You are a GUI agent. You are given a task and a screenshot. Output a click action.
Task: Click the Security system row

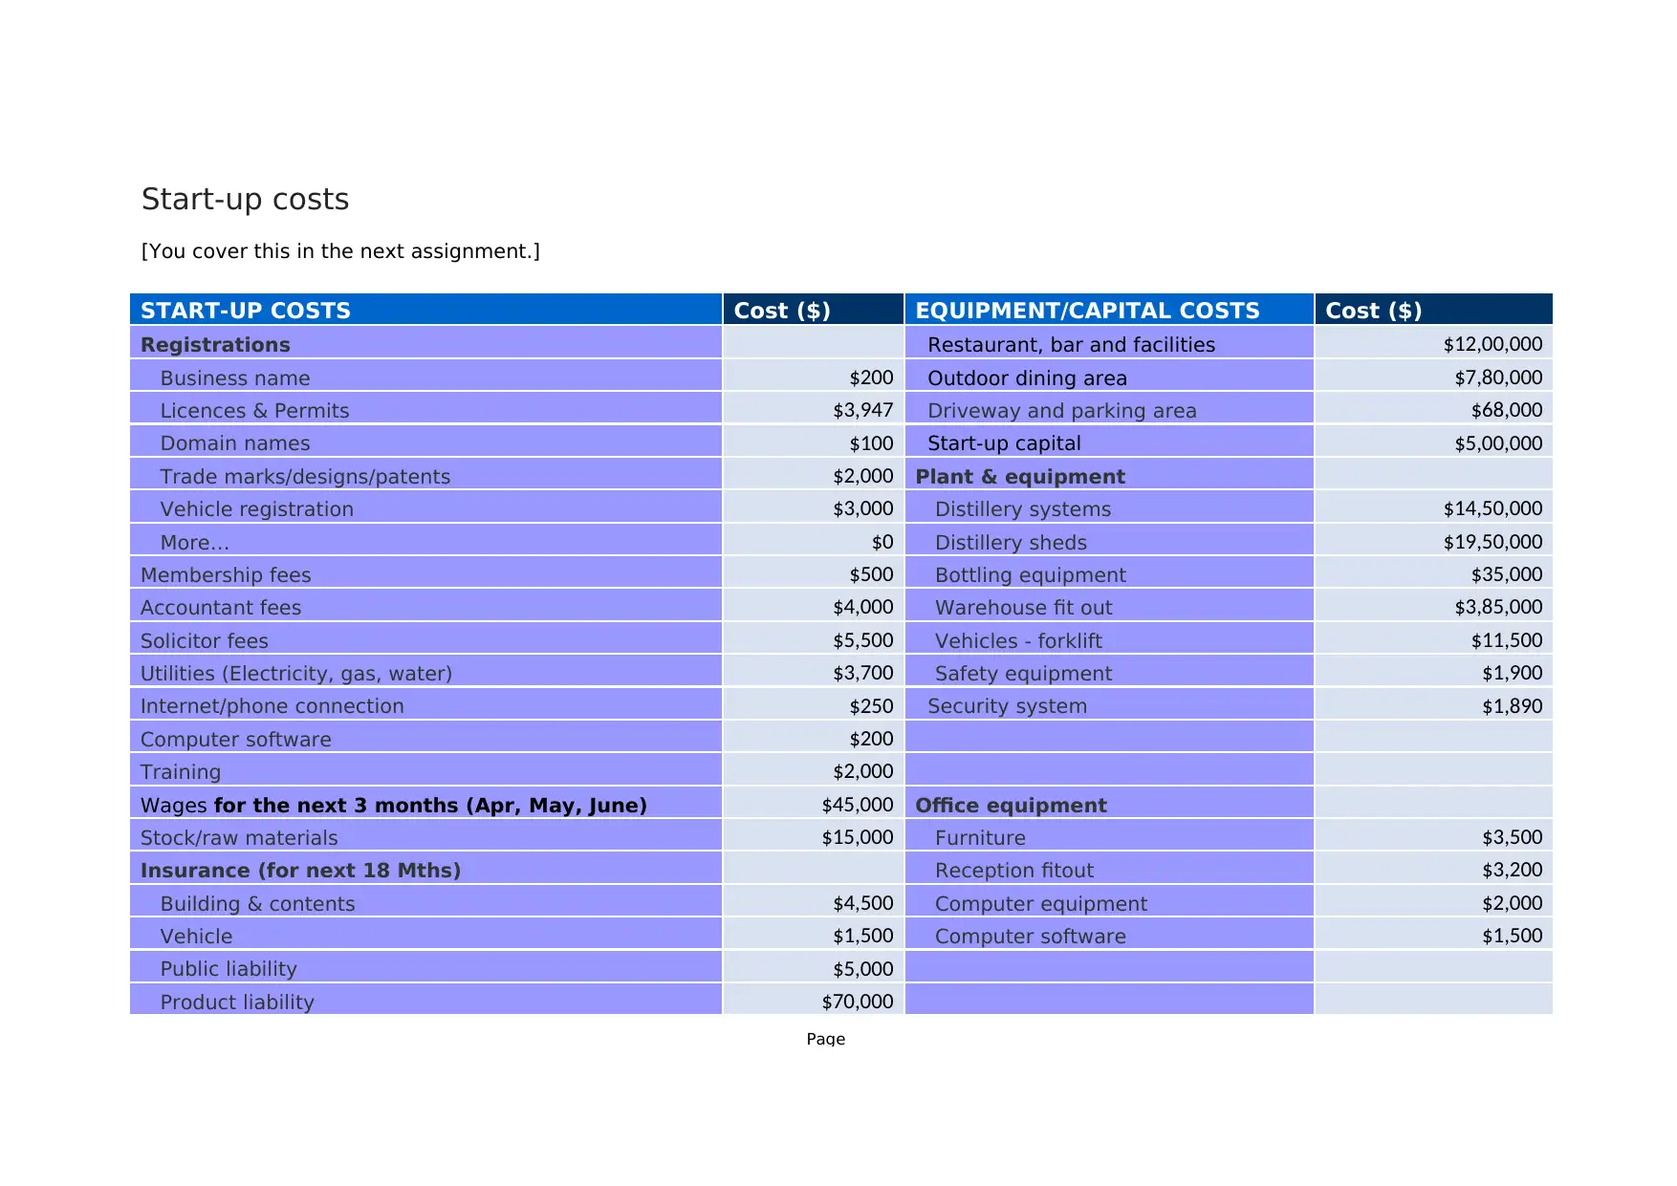(1007, 706)
